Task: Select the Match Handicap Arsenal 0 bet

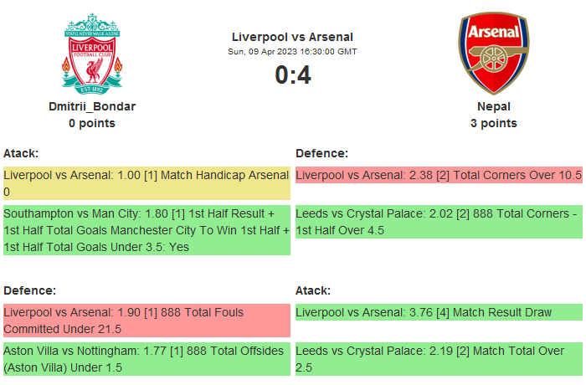Action: pyautogui.click(x=146, y=183)
